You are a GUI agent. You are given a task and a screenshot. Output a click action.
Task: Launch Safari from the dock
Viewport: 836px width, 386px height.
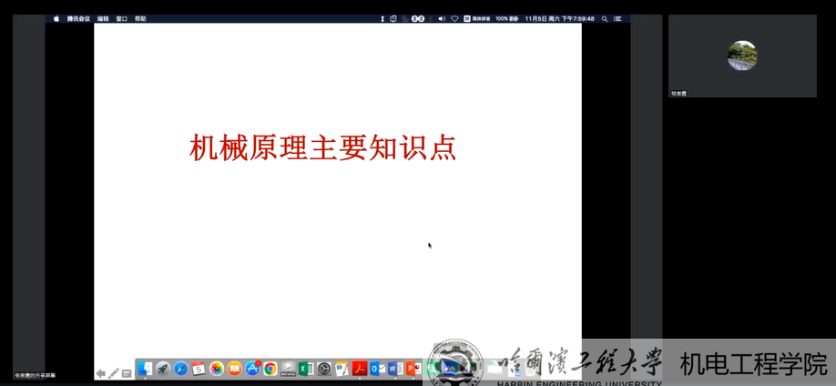(181, 369)
